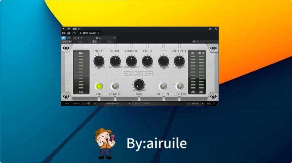Select previous preset left of Full Reset

(95, 104)
